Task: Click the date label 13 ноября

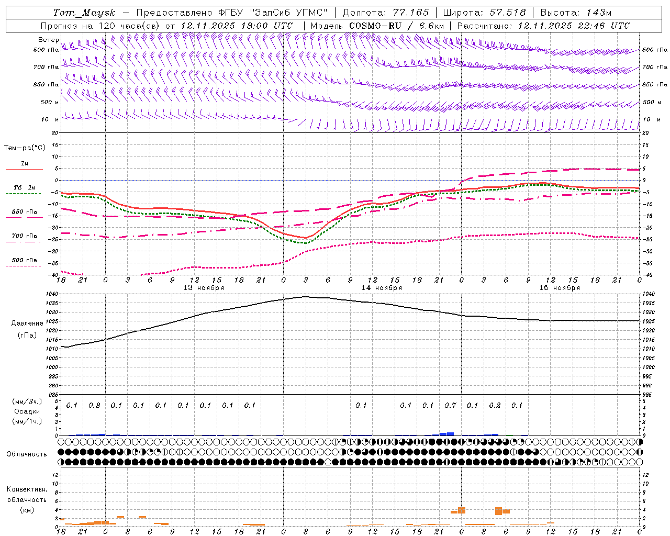Action: [x=204, y=287]
